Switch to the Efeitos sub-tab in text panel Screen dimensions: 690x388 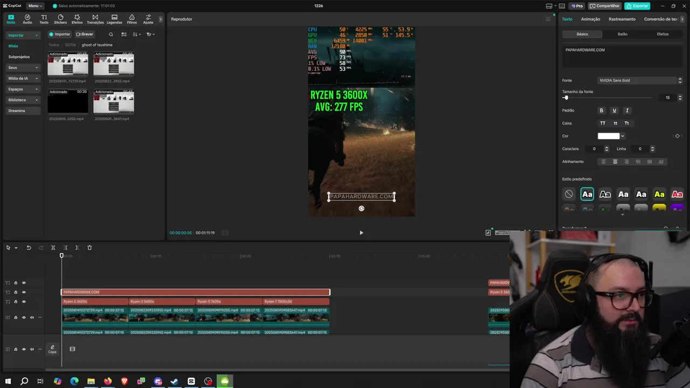tap(663, 34)
